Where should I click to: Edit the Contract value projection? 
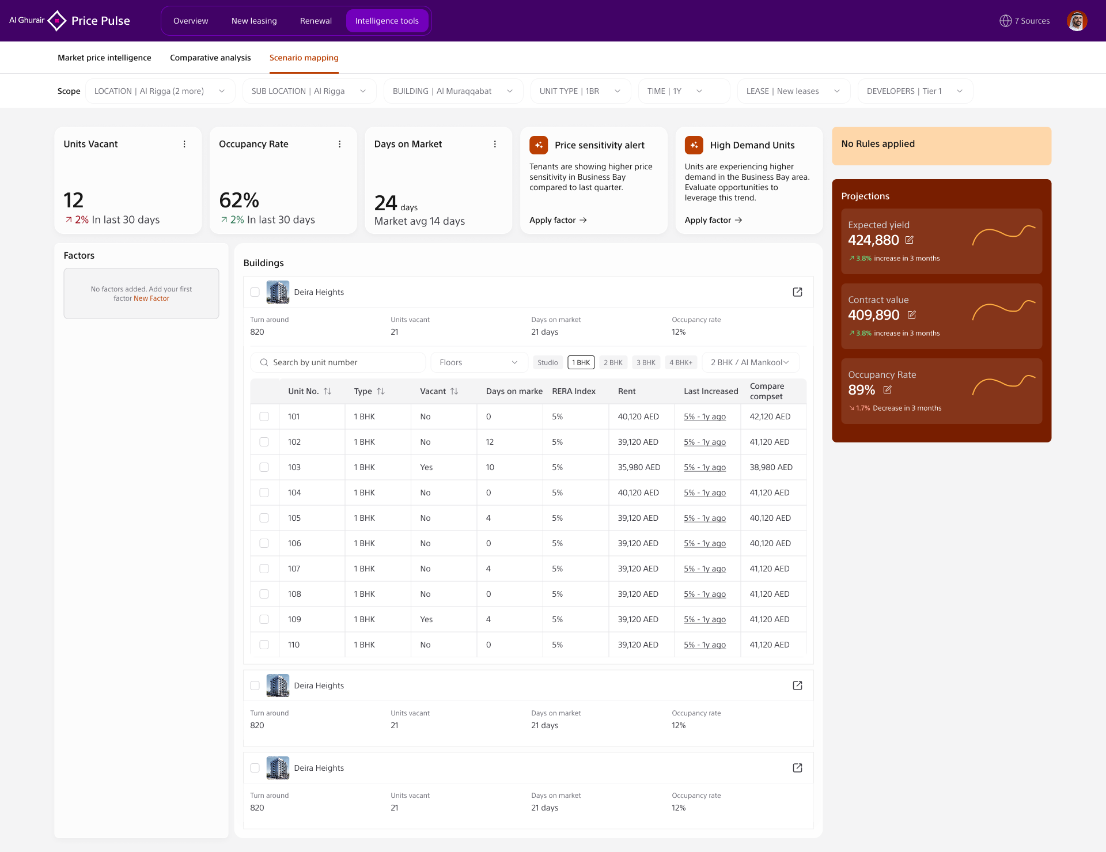tap(912, 315)
